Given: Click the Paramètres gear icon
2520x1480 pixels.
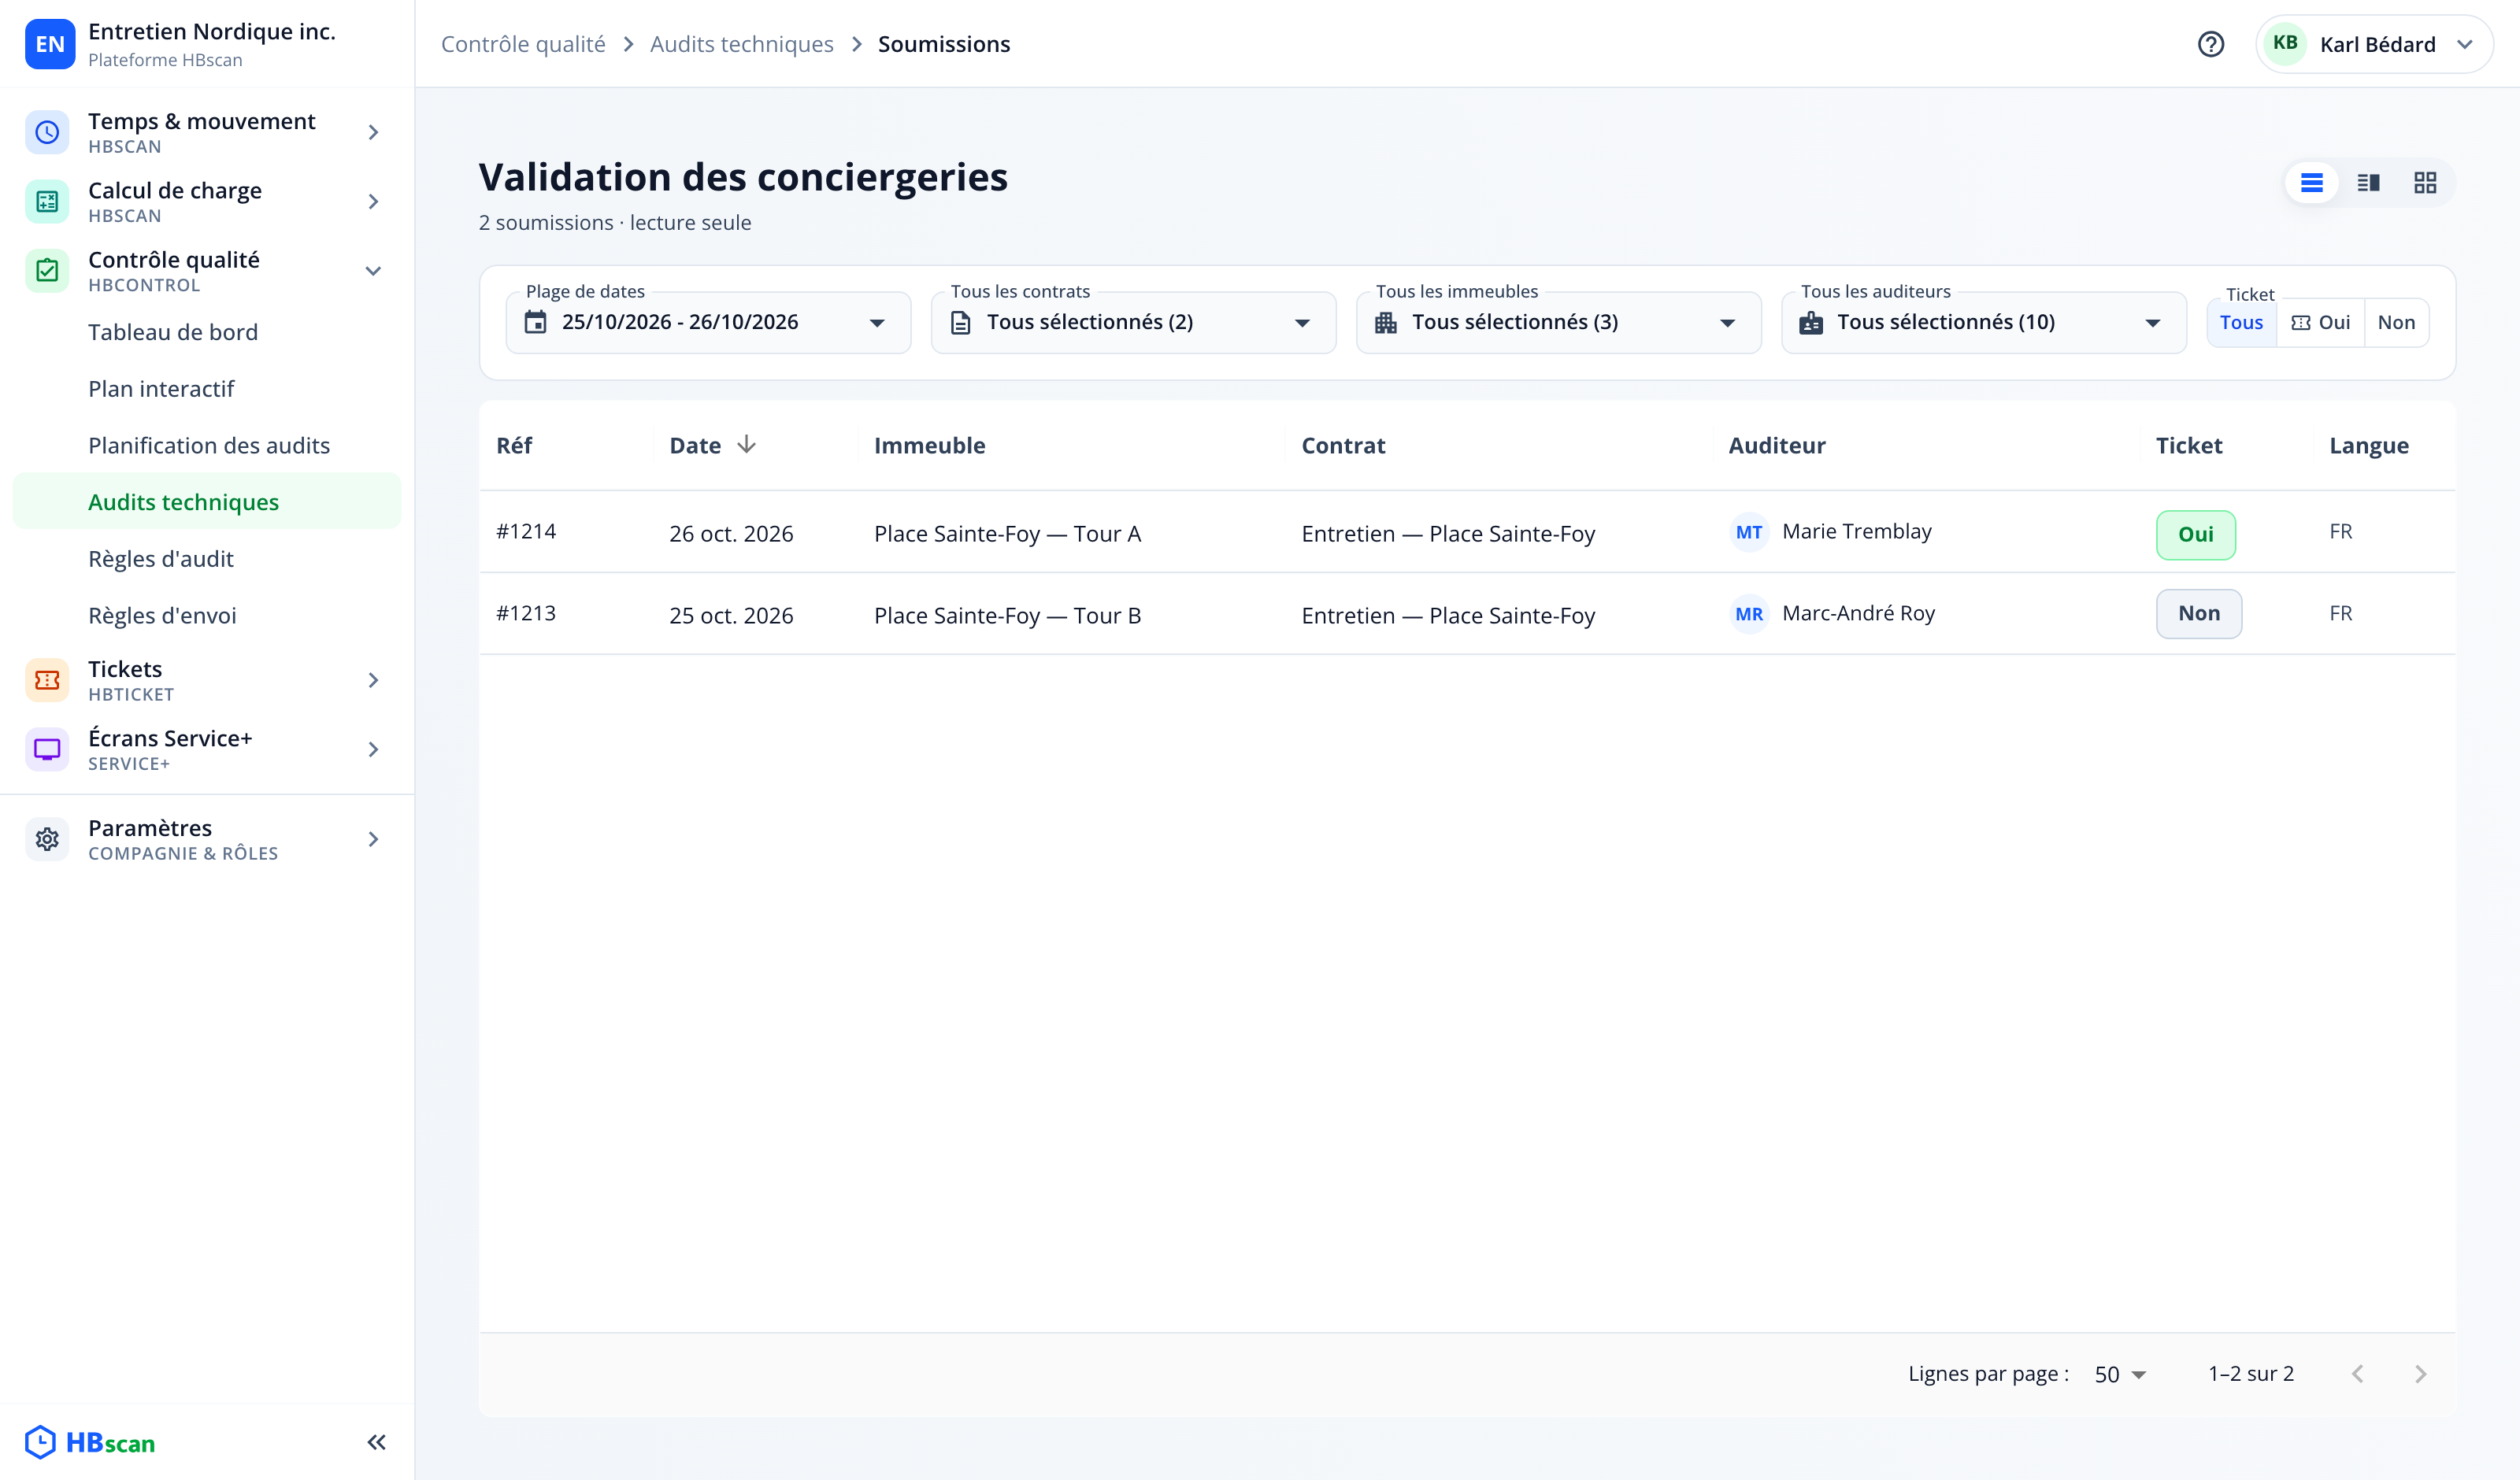Looking at the screenshot, I should pos(47,839).
